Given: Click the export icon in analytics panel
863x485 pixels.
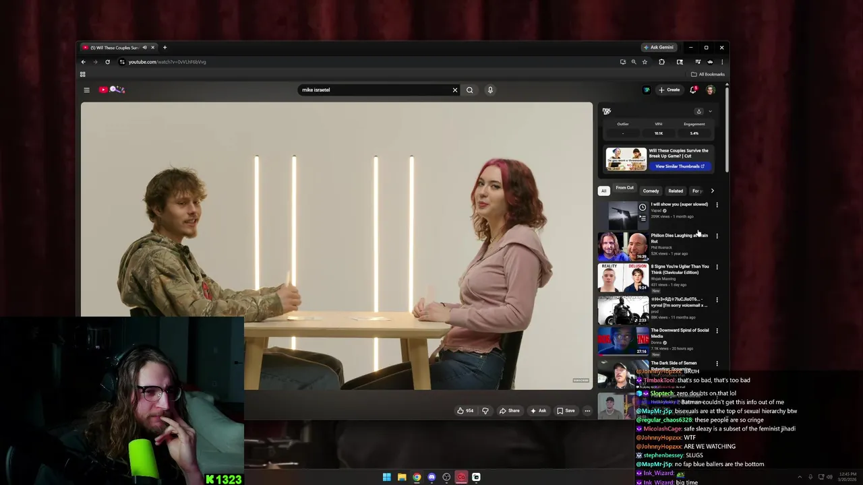Looking at the screenshot, I should tap(698, 112).
